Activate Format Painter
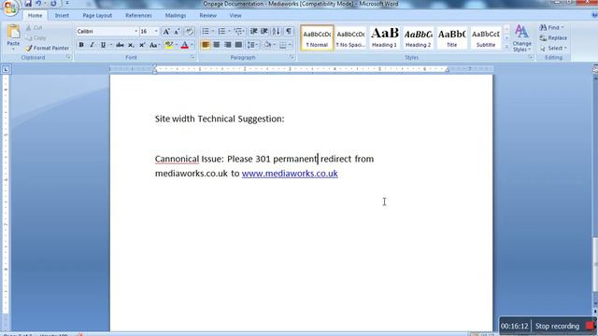 tap(48, 49)
